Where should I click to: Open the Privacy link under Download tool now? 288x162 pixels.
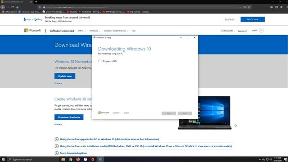pos(58,124)
